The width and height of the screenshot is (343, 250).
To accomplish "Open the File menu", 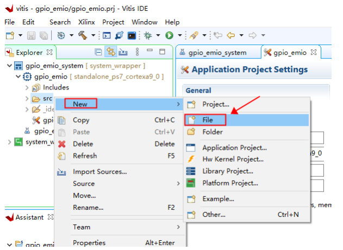I will pyautogui.click(x=9, y=22).
